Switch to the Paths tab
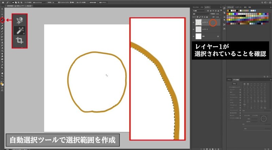Image resolution: width=272 pixels, height=150 pixels. pyautogui.click(x=202, y=7)
